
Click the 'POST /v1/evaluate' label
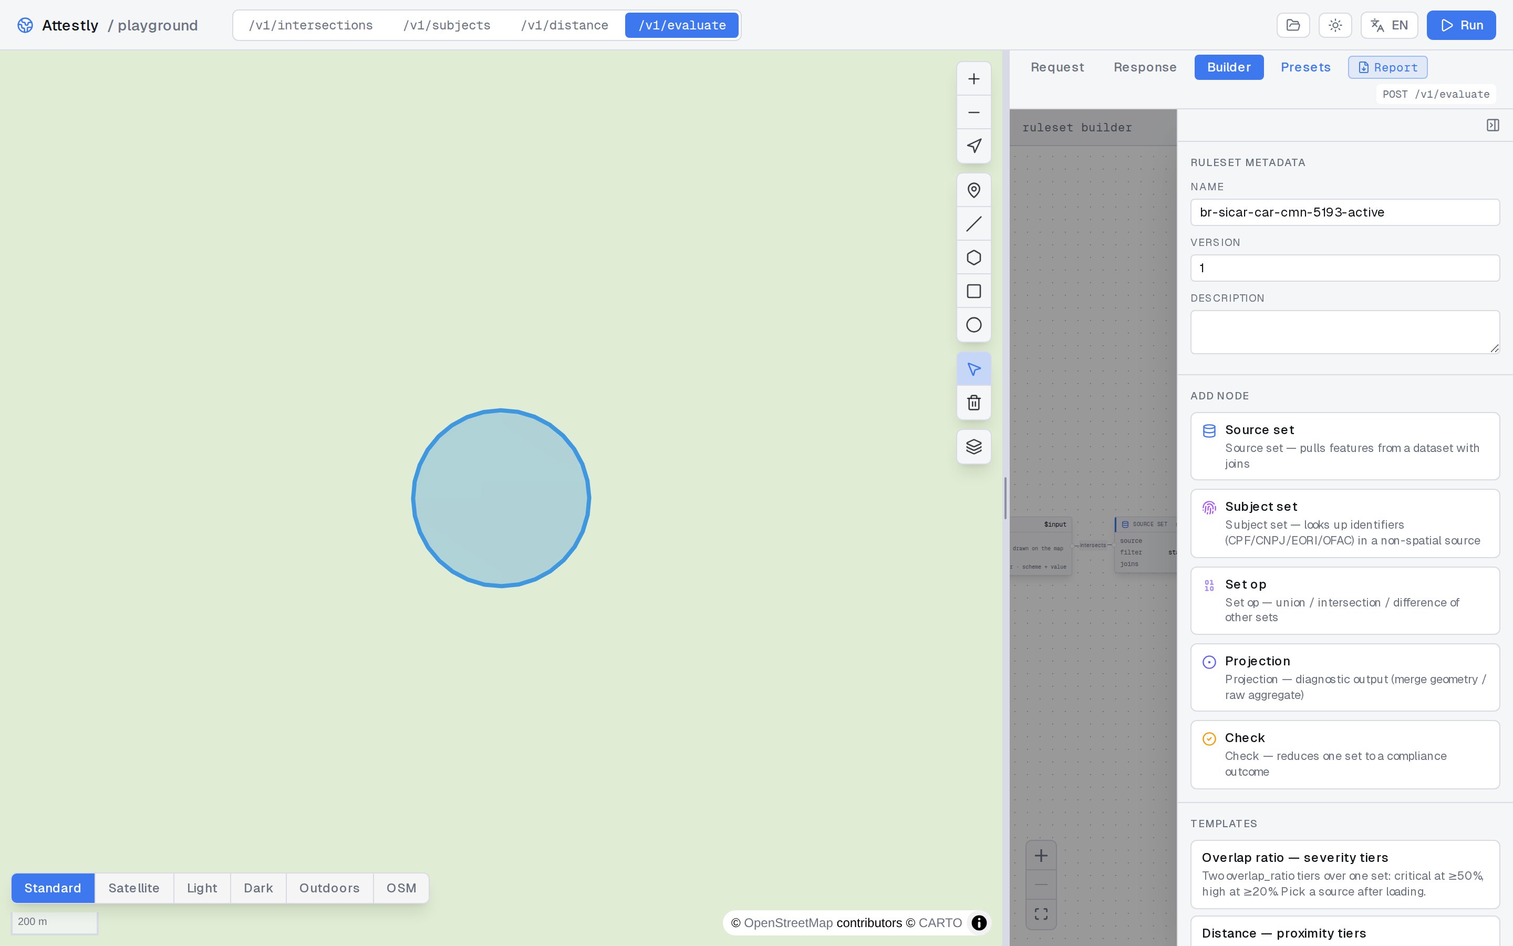point(1435,94)
